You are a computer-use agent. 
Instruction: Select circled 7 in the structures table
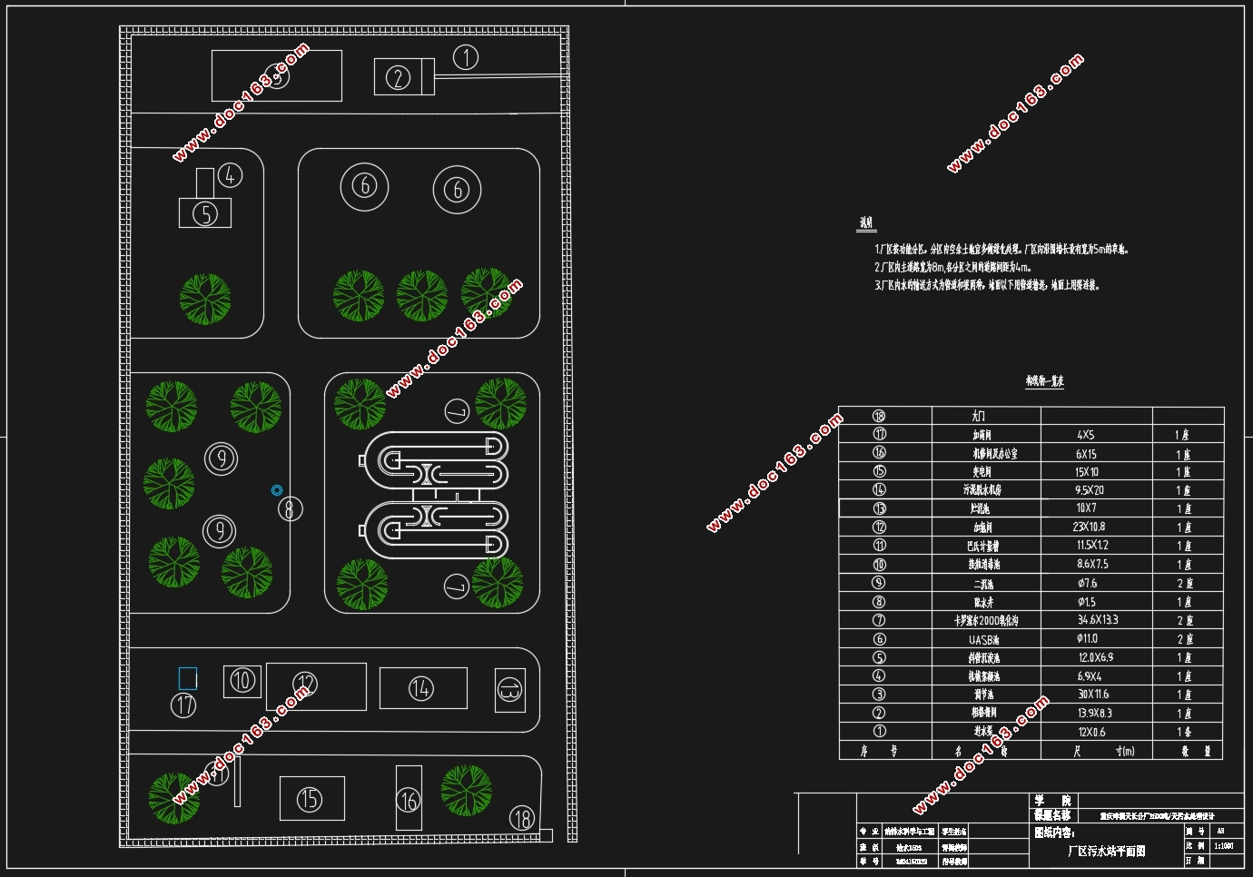point(879,620)
